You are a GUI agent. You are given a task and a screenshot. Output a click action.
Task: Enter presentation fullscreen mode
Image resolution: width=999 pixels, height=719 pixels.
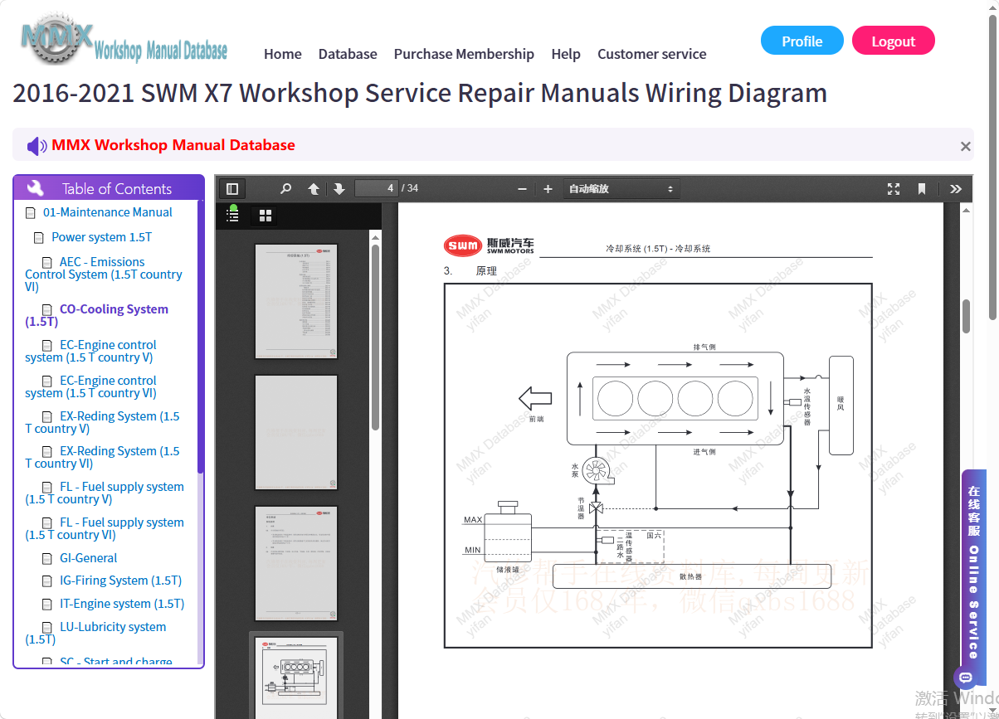point(894,189)
